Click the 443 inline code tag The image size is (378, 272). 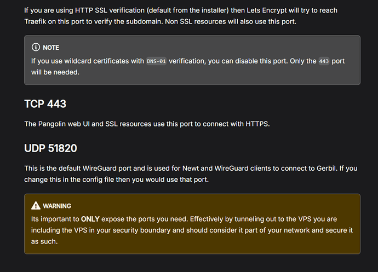pyautogui.click(x=324, y=61)
